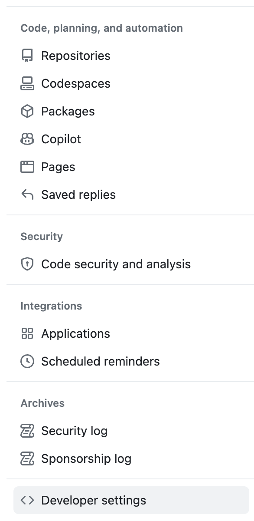Select the Saved replies arrow icon
Image resolution: width=254 pixels, height=521 pixels.
27,195
